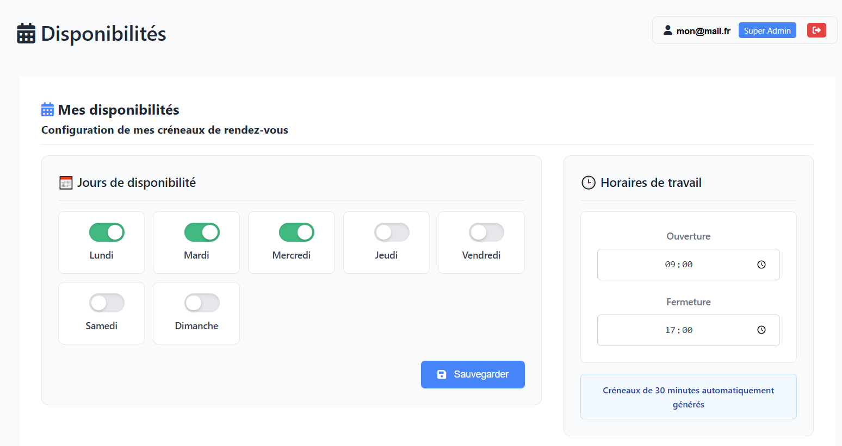The height and width of the screenshot is (446, 842).
Task: Click the calendar icon beside Disponibilités title
Action: click(x=26, y=34)
